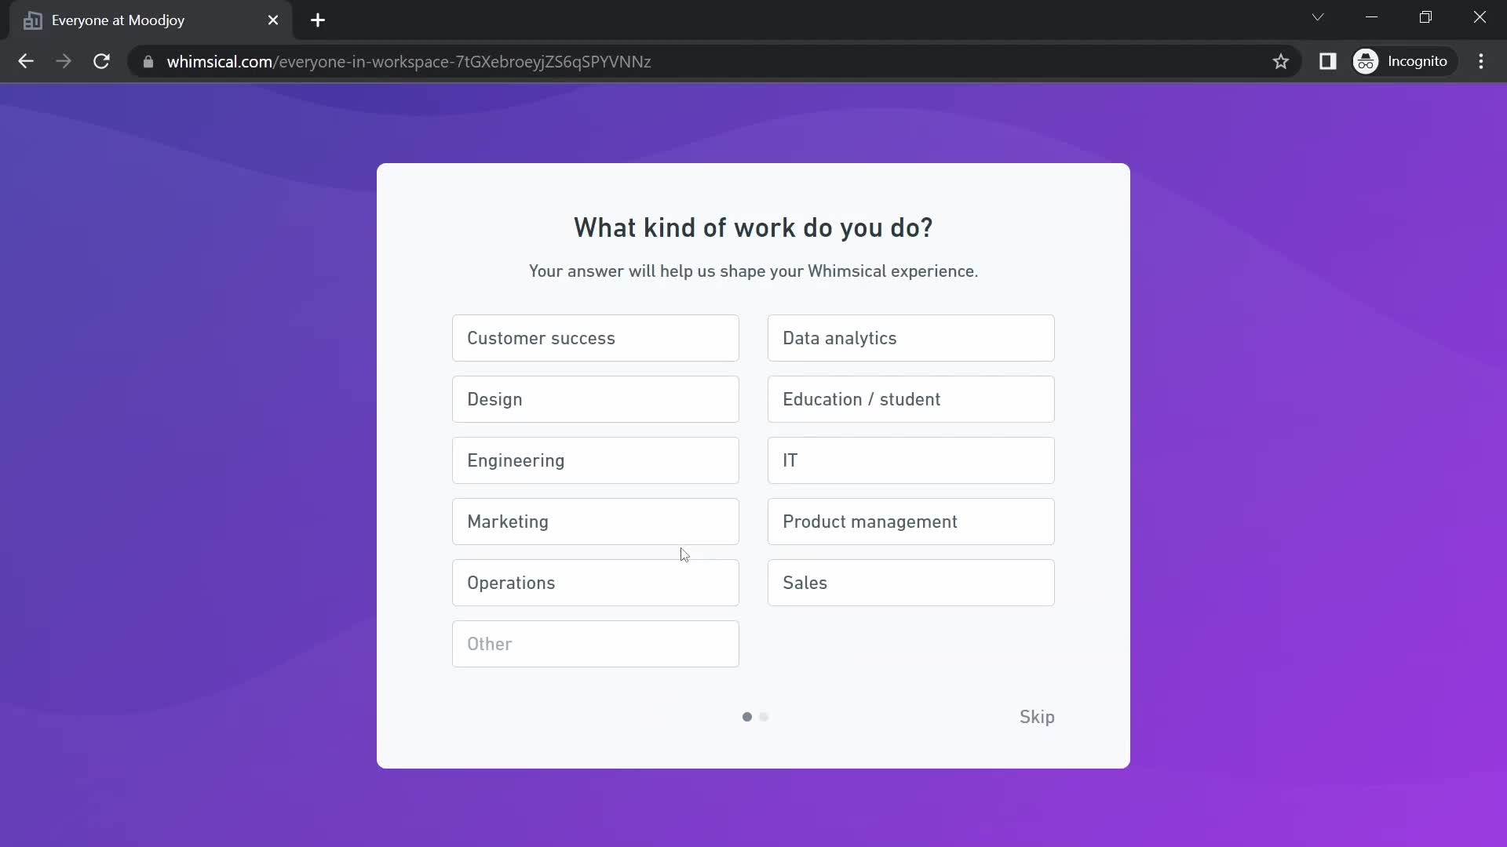Click the Incognito profile icon
The width and height of the screenshot is (1507, 847).
[x=1367, y=61]
